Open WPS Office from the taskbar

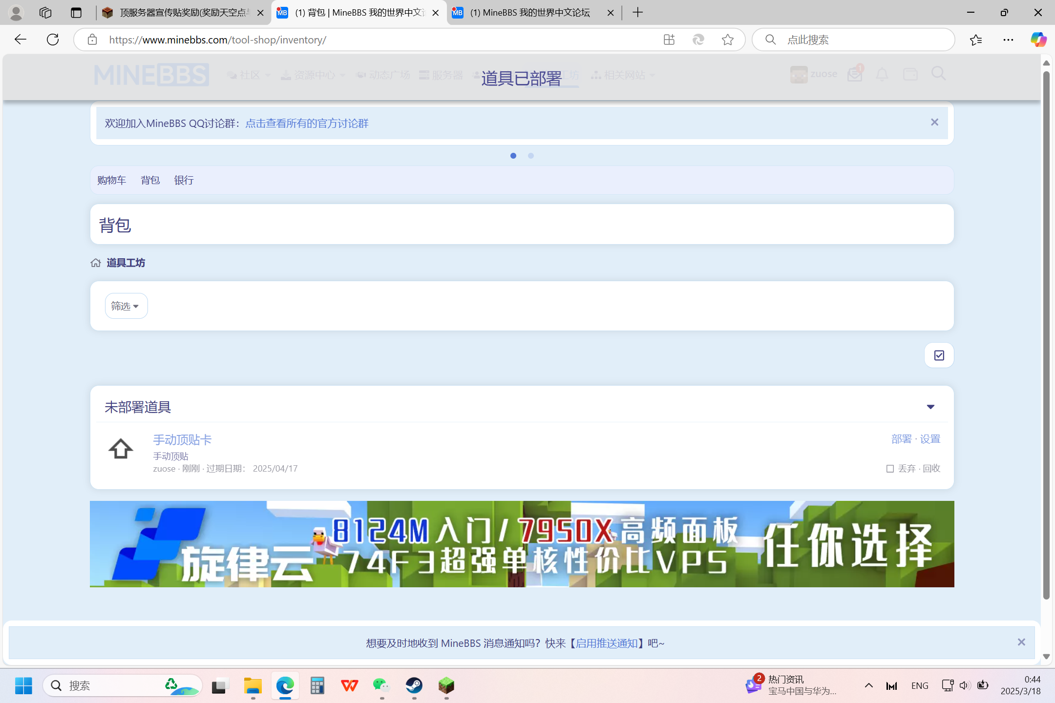point(349,686)
